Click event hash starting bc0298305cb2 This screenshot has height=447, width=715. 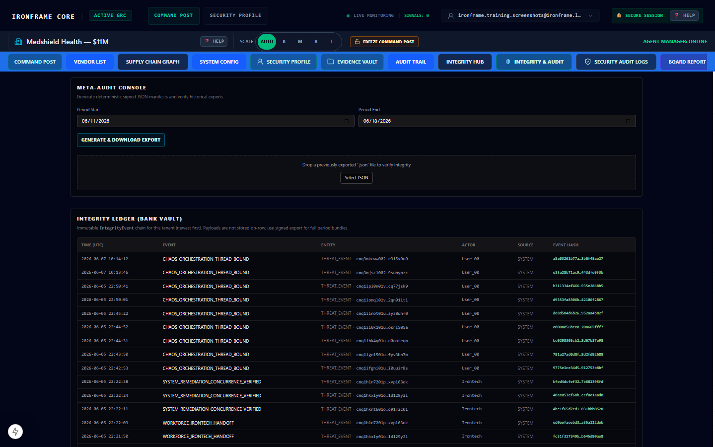578,341
